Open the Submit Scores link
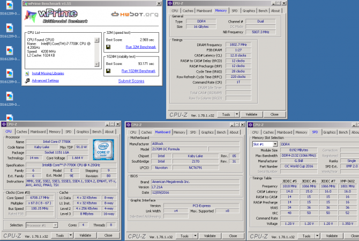359x241 pixels. pos(131,81)
